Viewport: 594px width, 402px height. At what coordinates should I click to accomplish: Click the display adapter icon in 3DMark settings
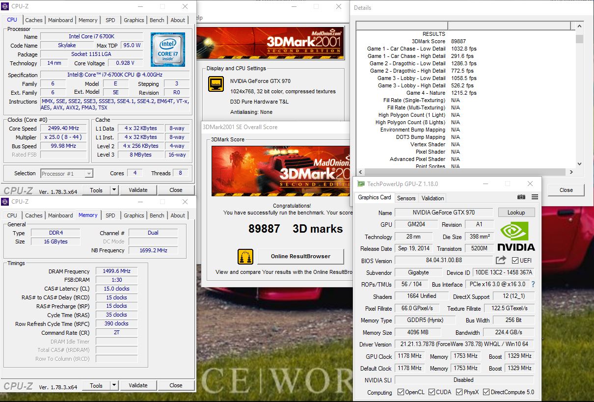point(216,84)
